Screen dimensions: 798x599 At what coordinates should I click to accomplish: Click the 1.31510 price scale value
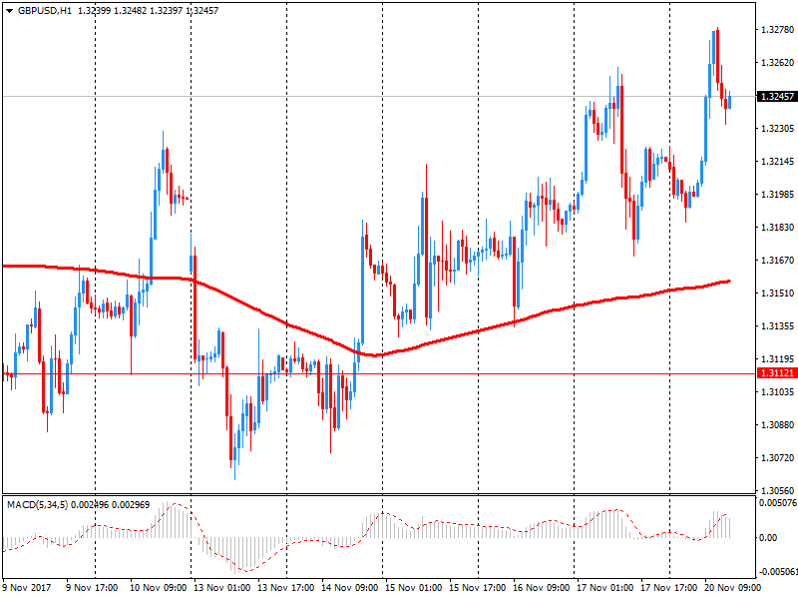(x=777, y=293)
